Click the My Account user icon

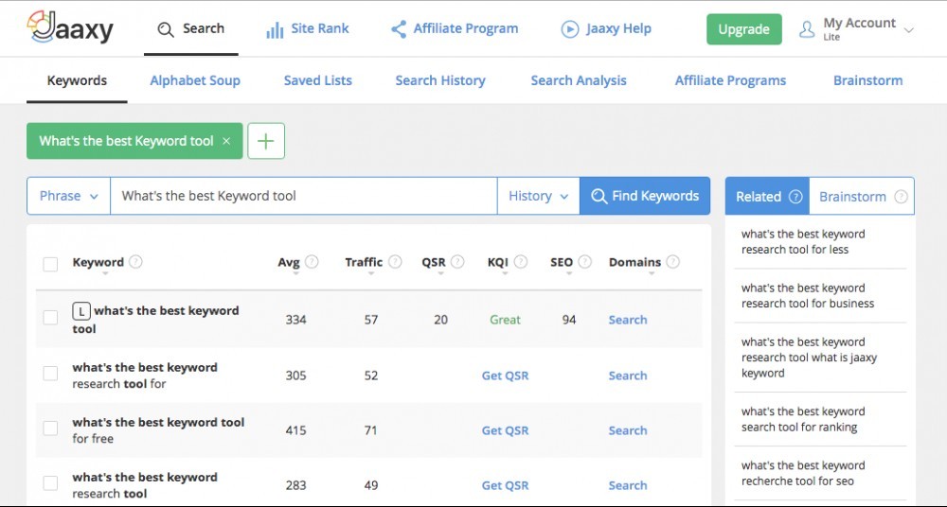pos(807,29)
